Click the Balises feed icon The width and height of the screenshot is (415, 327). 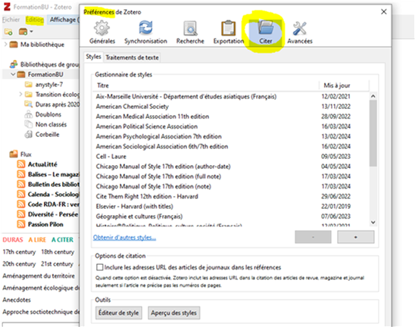tap(21, 174)
